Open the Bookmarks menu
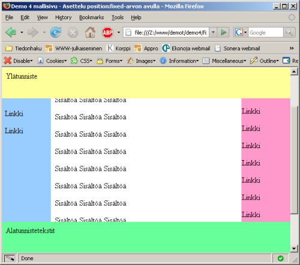The width and height of the screenshot is (300, 265). (91, 17)
